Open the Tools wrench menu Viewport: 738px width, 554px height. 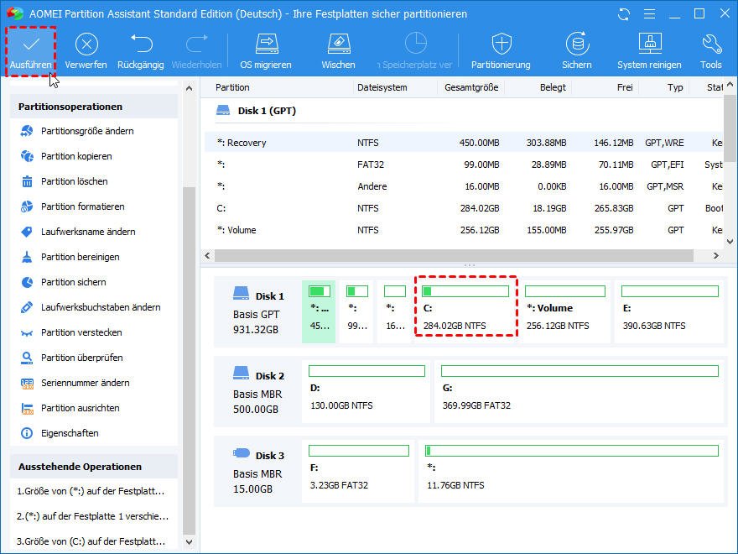click(711, 50)
